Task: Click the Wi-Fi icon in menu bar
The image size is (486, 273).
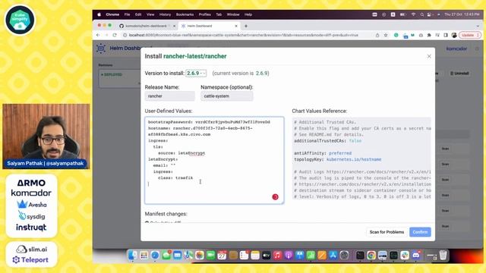Action: tap(413, 14)
